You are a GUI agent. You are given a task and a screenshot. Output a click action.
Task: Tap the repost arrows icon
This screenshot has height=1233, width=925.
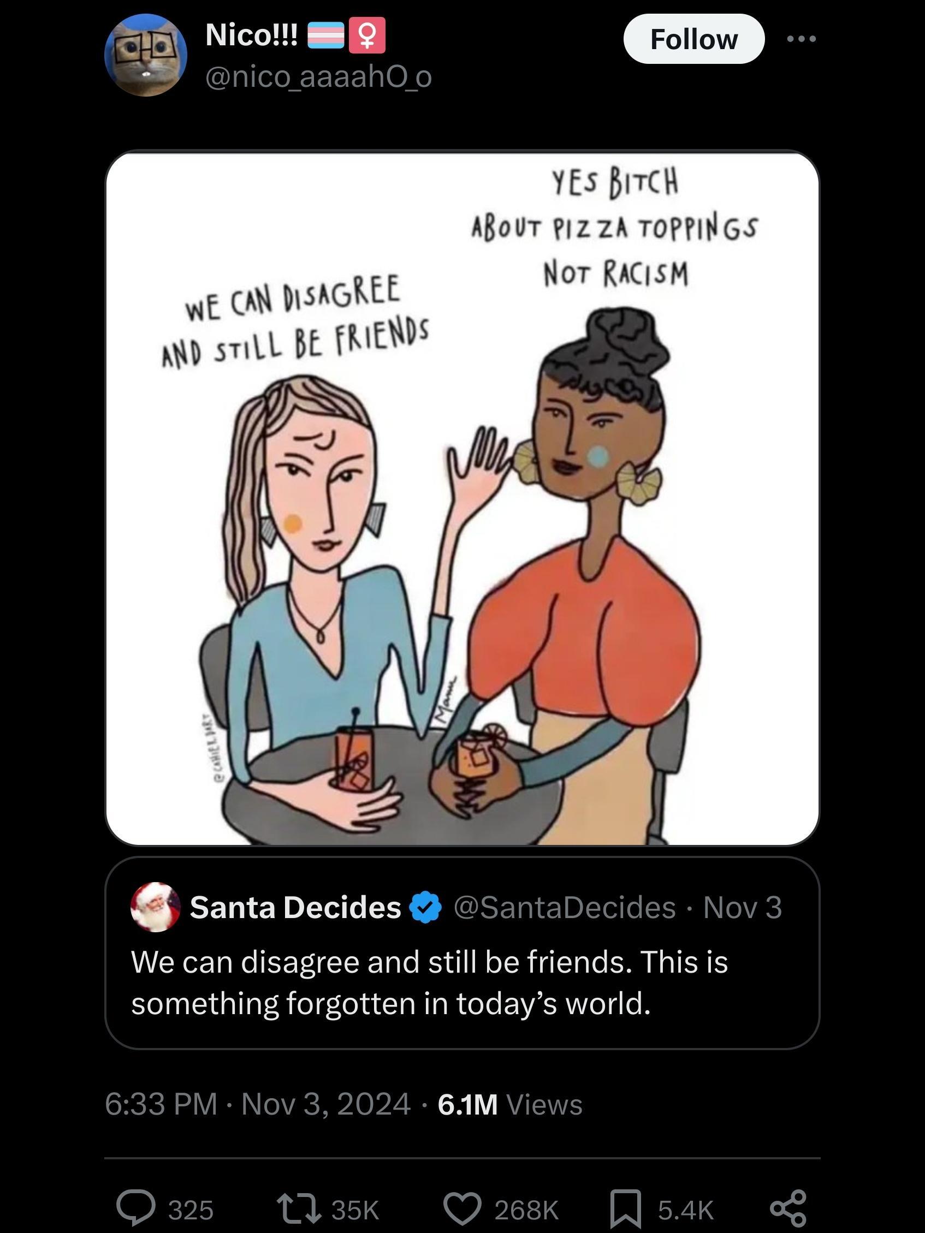tap(299, 1209)
